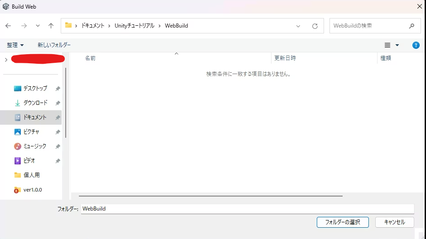Viewport: 426px width, 239px height.
Task: Click pin icon next to ミュージック
Action: click(x=58, y=146)
